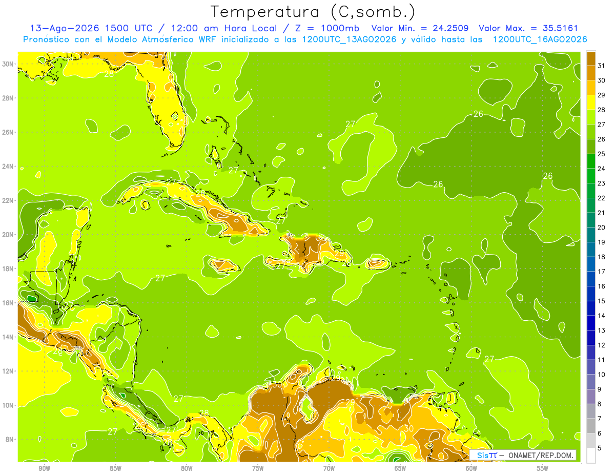Click the 90W longitude axis label
Viewport: 615px width, 475px height.
(44, 469)
